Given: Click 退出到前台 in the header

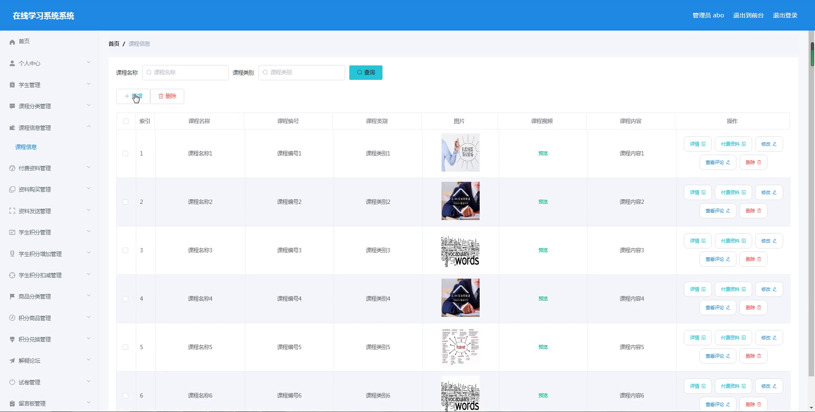Looking at the screenshot, I should click(748, 15).
